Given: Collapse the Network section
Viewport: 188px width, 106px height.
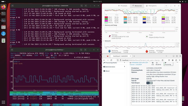Looking at the screenshot, I should click(103, 41).
